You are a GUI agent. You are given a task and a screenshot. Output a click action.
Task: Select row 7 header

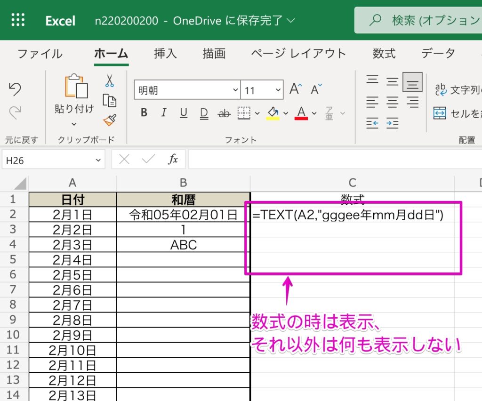(13, 289)
